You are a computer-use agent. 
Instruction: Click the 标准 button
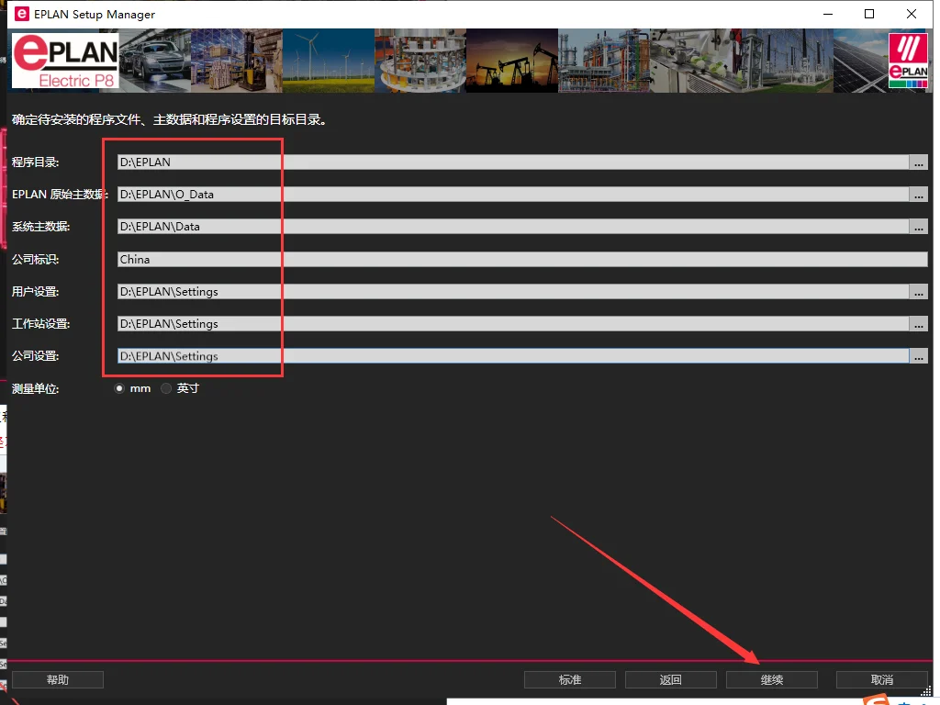pyautogui.click(x=569, y=679)
